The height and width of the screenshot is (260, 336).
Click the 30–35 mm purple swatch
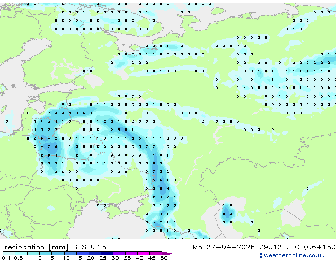(119, 253)
